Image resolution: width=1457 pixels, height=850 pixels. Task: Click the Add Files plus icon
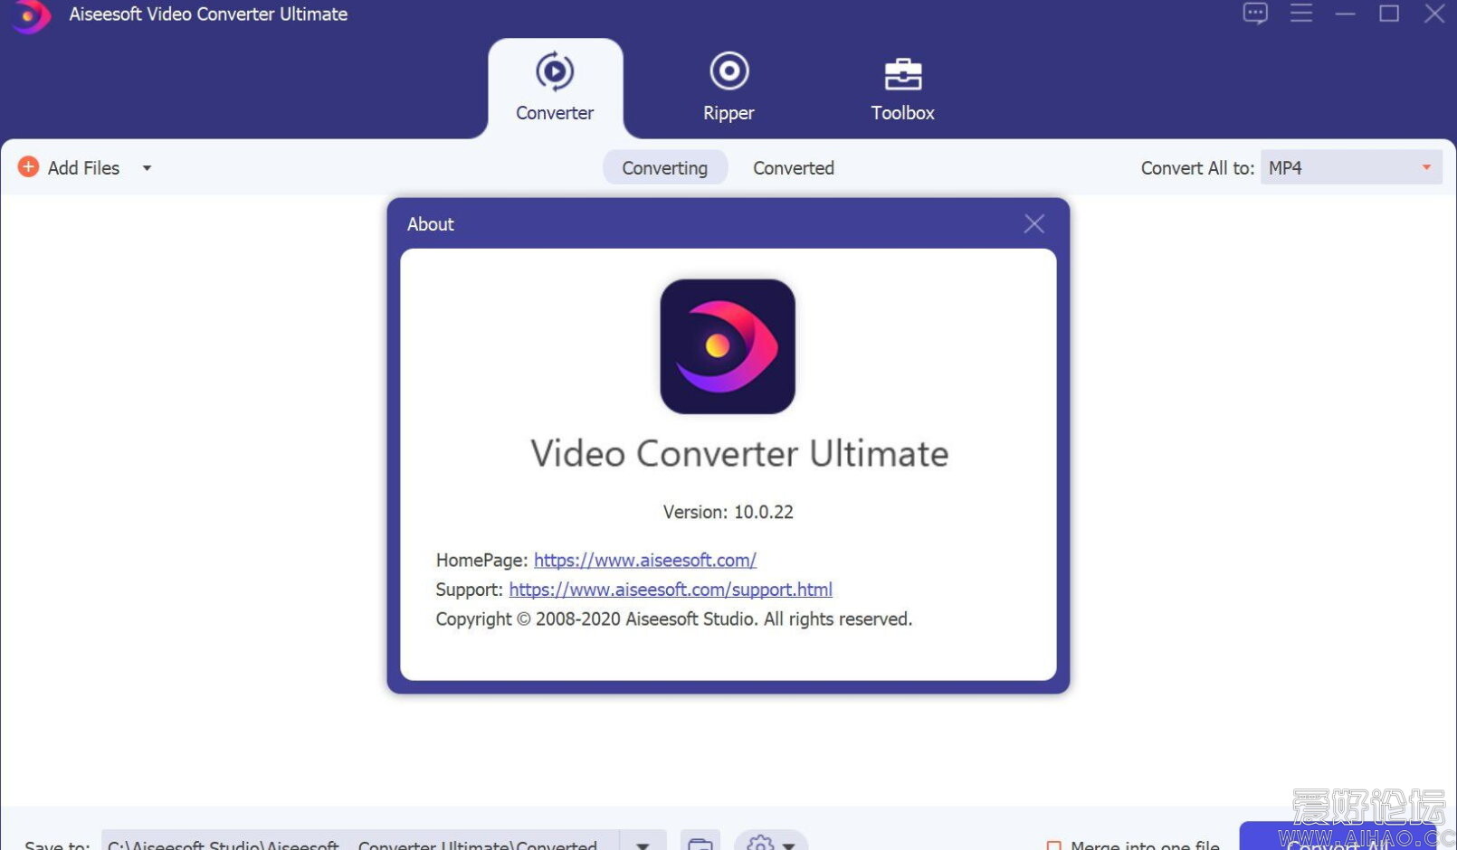28,167
